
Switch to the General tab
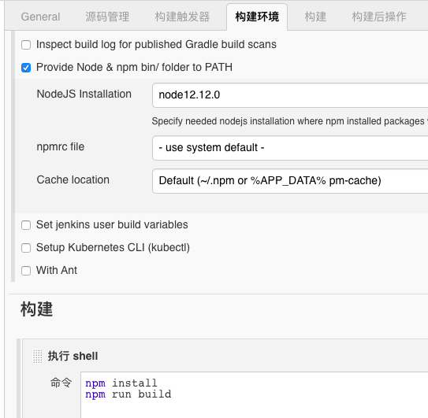point(40,17)
